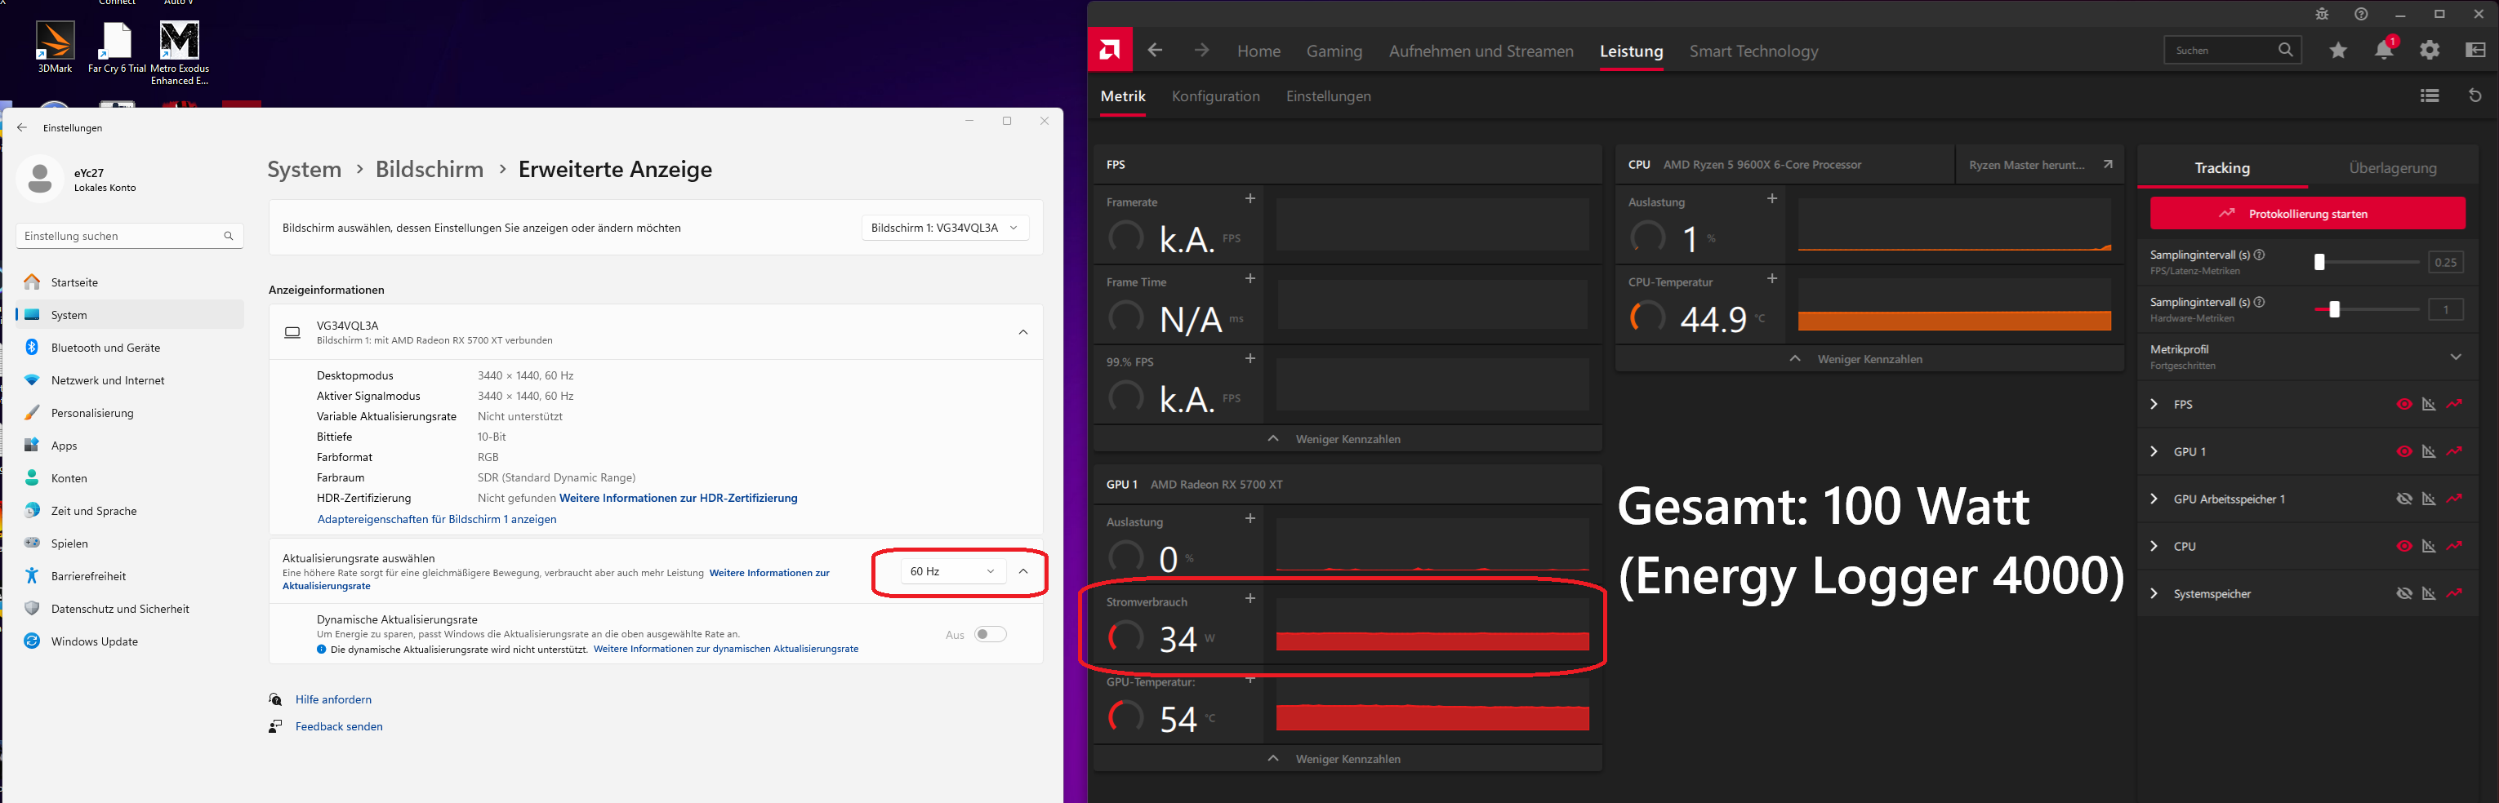Show Systemspeicher with eye icon
The height and width of the screenshot is (803, 2499).
tap(2404, 593)
